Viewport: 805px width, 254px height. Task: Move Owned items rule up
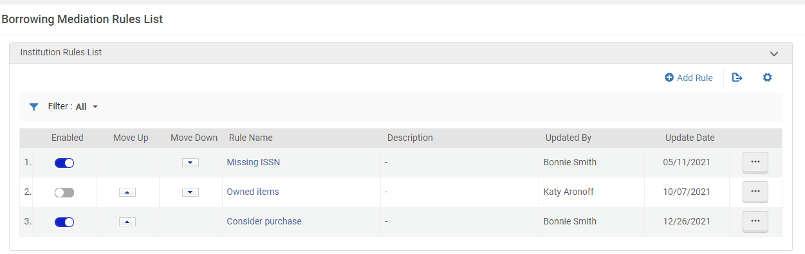pos(127,192)
